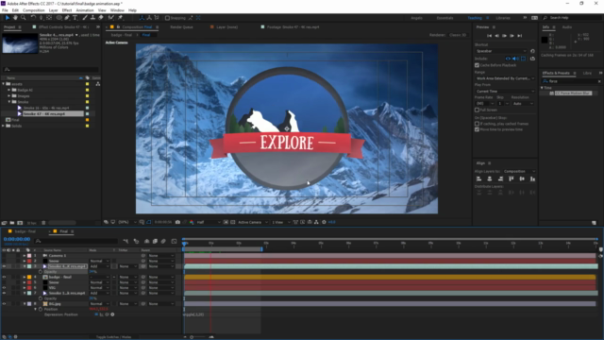Toggle include overlays in preview

[523, 59]
